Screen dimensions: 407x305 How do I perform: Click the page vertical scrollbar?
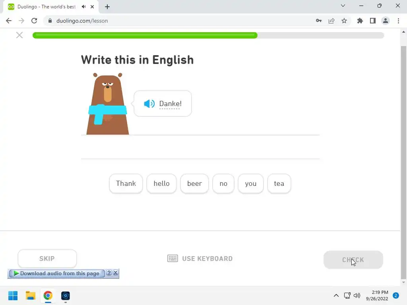pos(403,162)
